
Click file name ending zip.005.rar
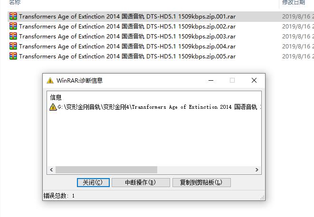pyautogui.click(x=127, y=57)
